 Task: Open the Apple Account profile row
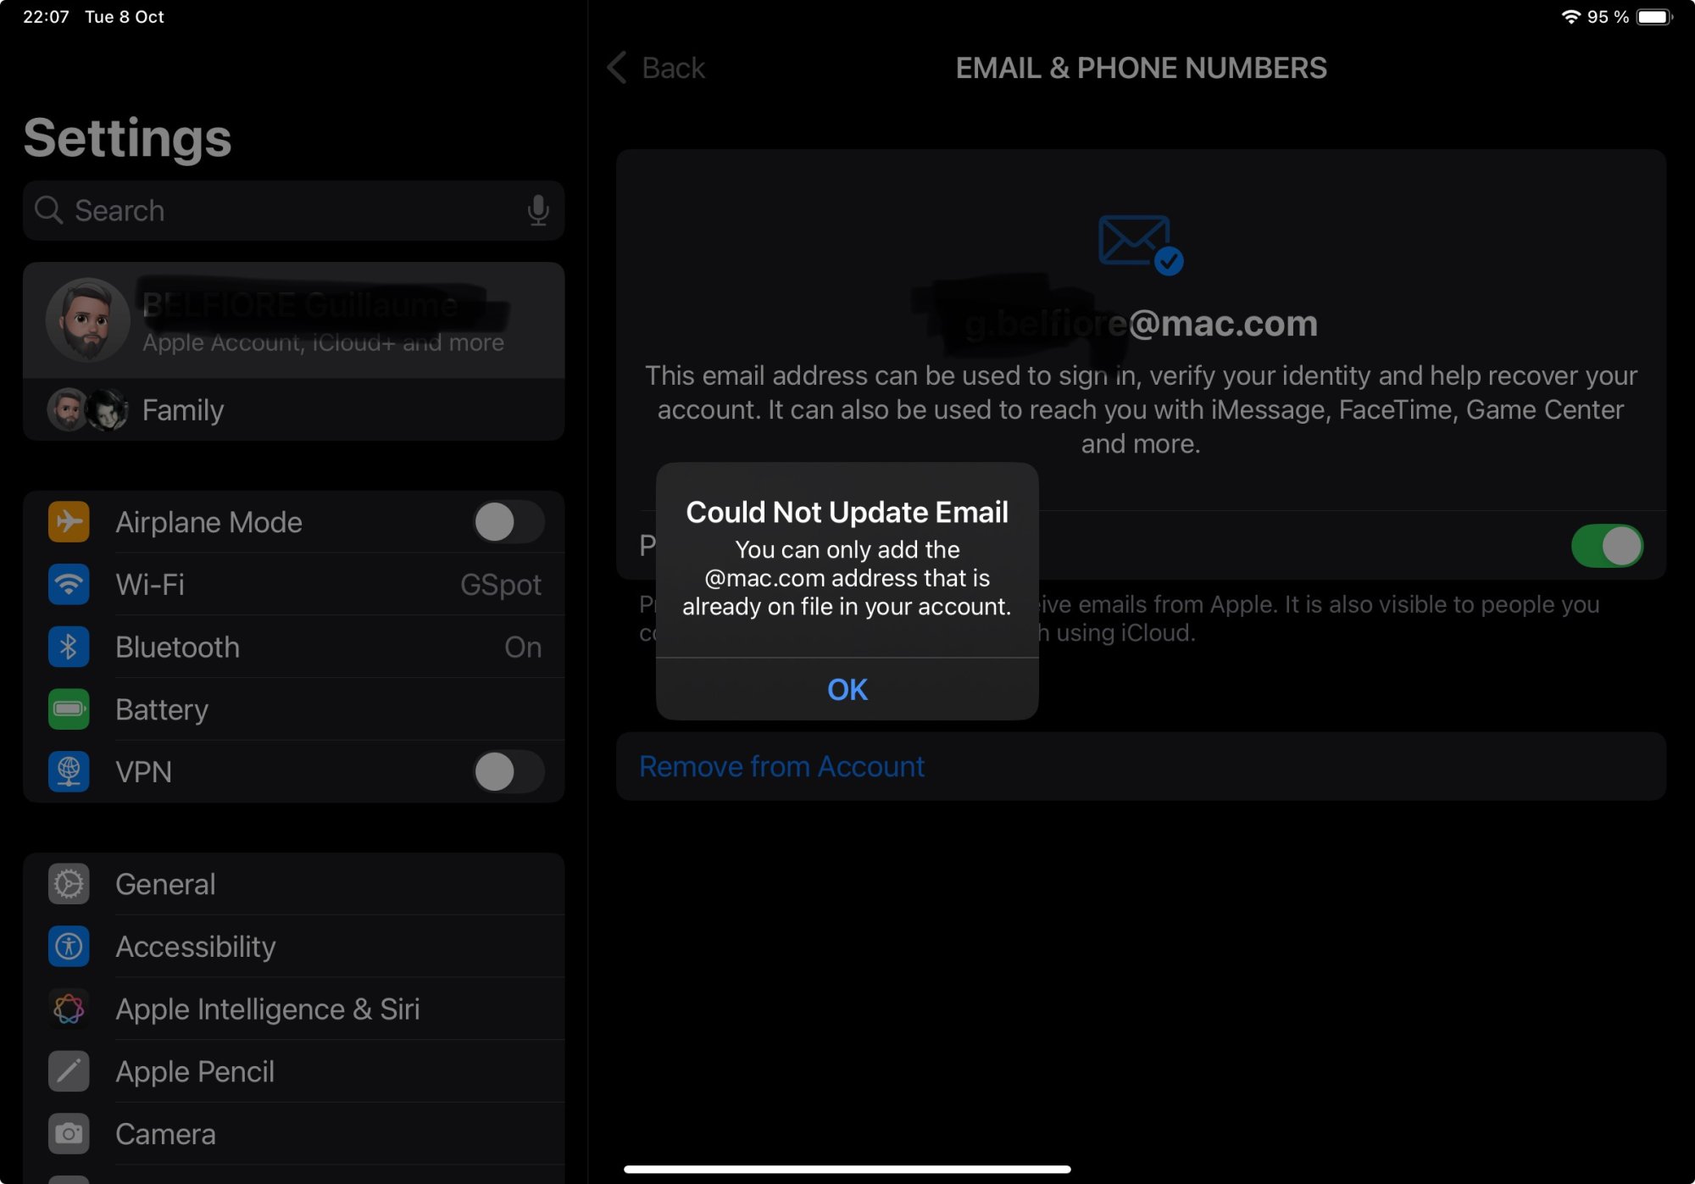(294, 320)
